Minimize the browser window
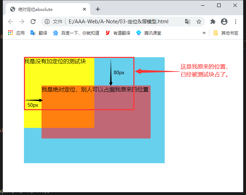Viewport: 246px width, 195px height. coord(203,5)
